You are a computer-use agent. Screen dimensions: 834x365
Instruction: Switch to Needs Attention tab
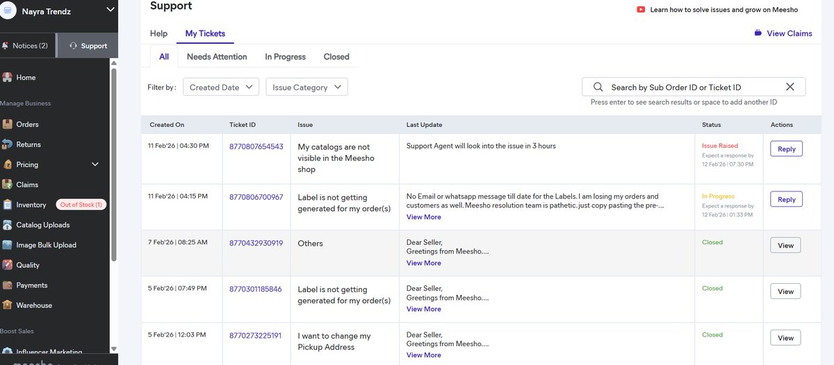pyautogui.click(x=217, y=57)
